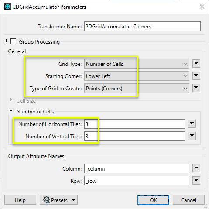The height and width of the screenshot is (209, 209).
Task: Open the options arrow next to Column attribute
Action: point(196,168)
